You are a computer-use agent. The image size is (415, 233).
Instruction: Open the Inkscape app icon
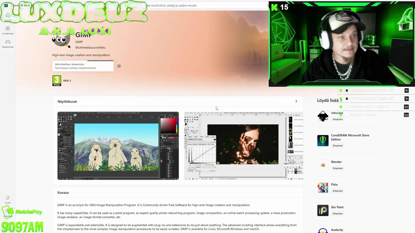pos(323,116)
